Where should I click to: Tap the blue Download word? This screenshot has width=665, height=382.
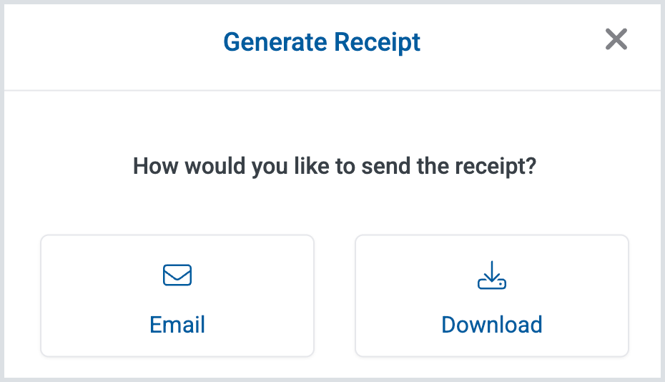tap(491, 325)
